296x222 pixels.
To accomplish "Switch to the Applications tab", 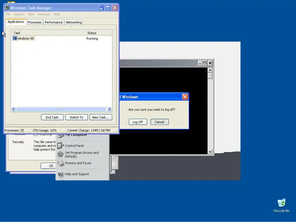I will pos(16,22).
